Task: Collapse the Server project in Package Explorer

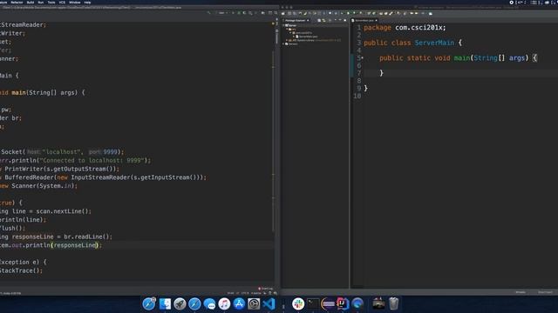Action: pos(283,25)
